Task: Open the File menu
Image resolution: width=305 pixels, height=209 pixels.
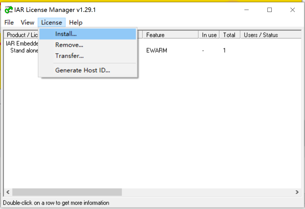Action: click(x=9, y=22)
